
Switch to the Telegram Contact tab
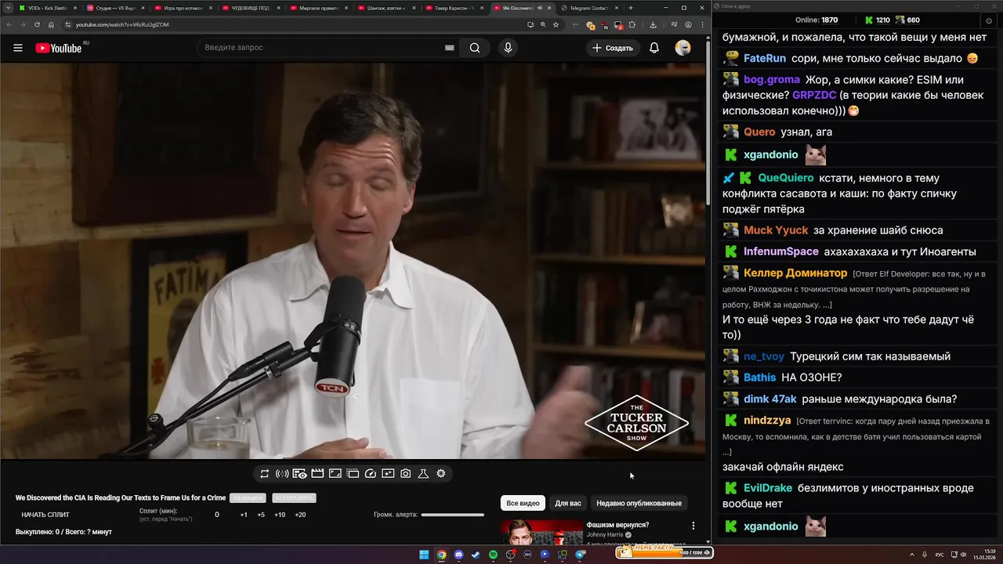tap(588, 8)
